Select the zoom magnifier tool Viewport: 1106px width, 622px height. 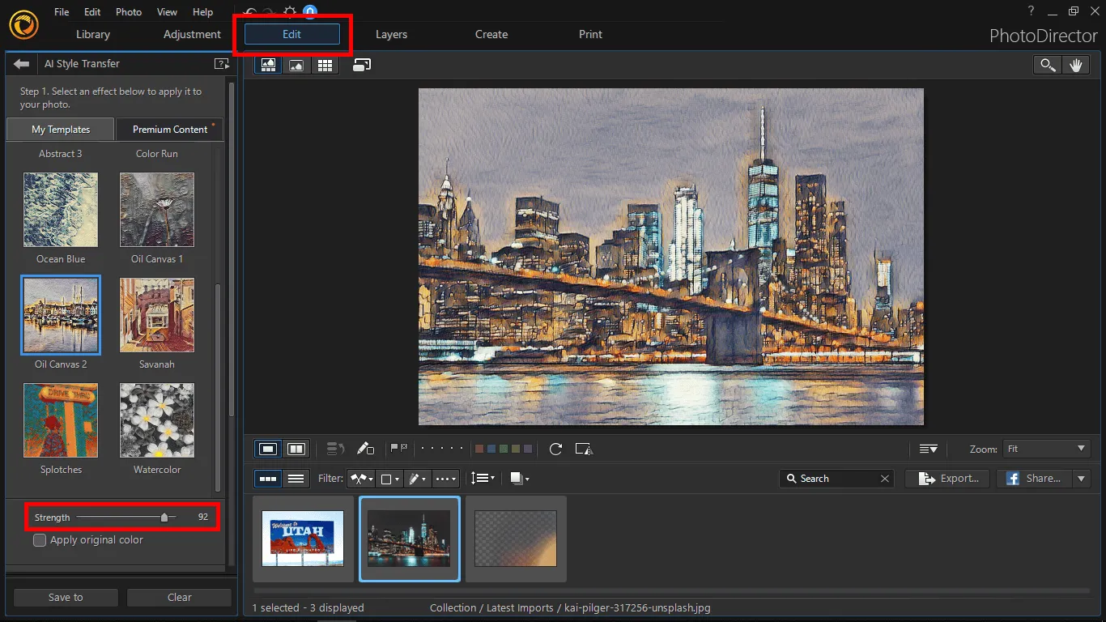pyautogui.click(x=1048, y=66)
